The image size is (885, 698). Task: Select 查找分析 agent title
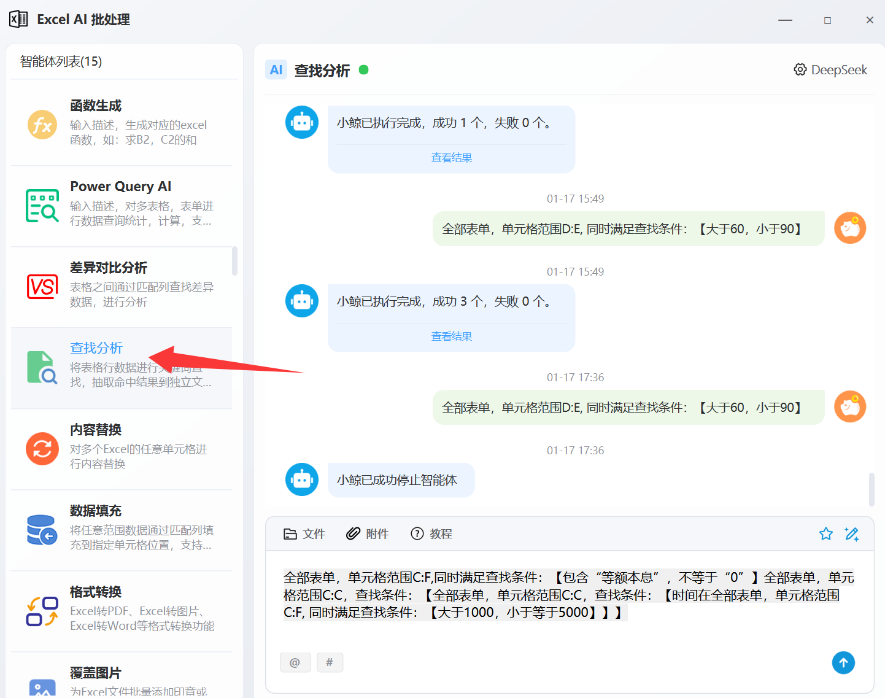[96, 348]
